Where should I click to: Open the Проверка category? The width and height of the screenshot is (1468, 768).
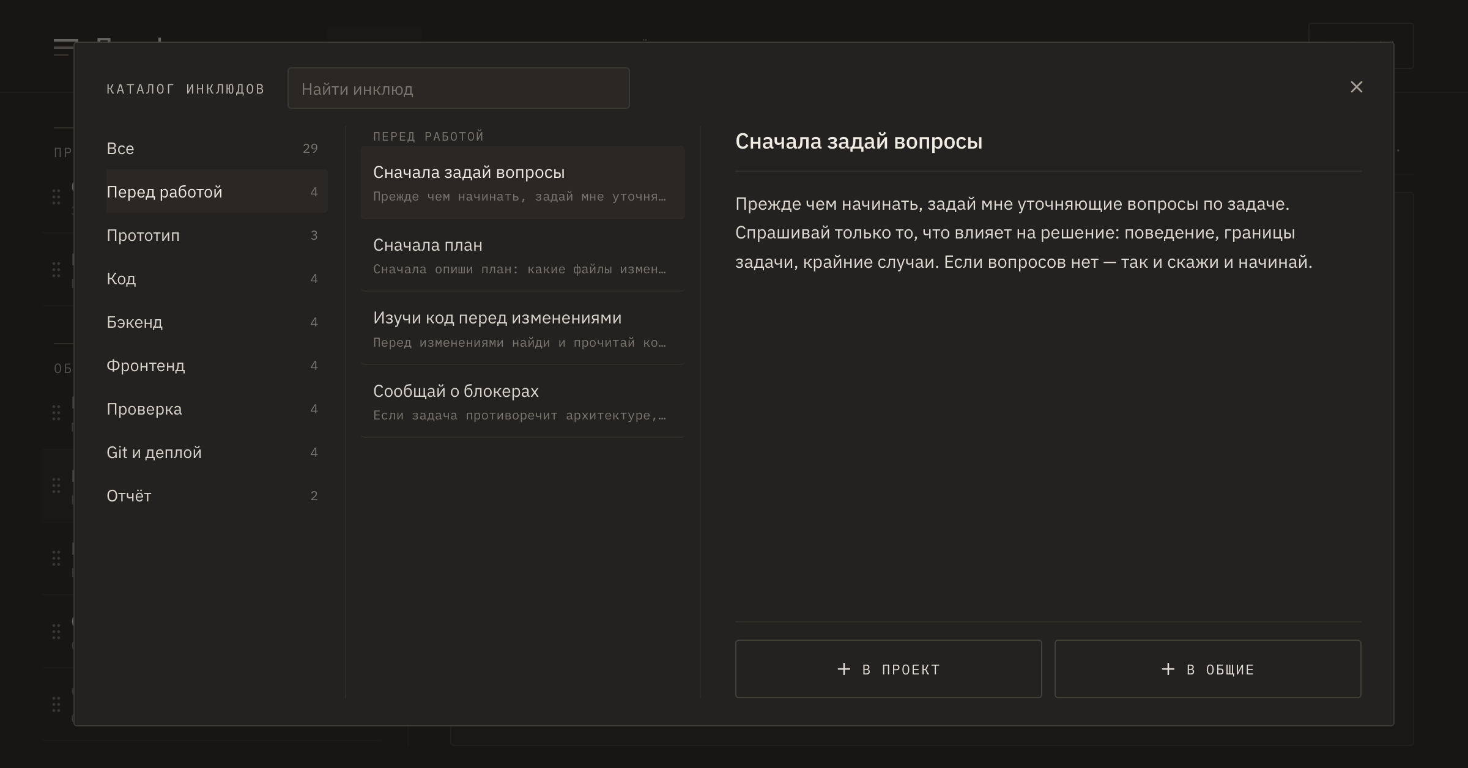click(x=217, y=408)
